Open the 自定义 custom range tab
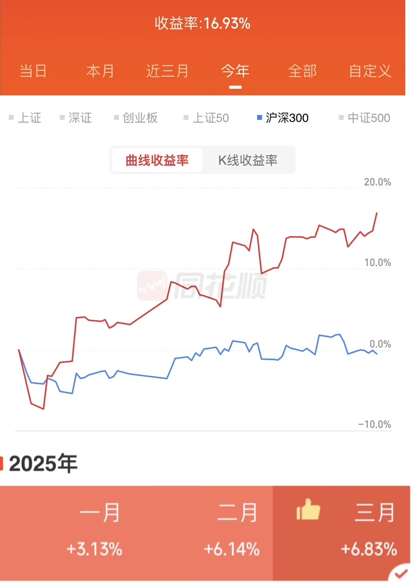 click(370, 71)
